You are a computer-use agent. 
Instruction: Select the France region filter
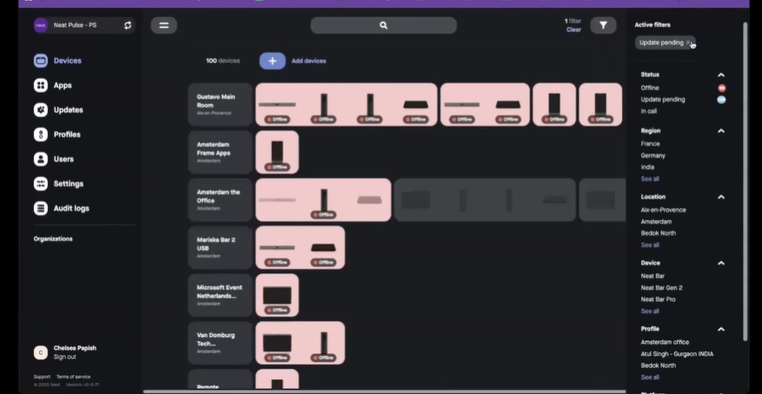click(651, 144)
